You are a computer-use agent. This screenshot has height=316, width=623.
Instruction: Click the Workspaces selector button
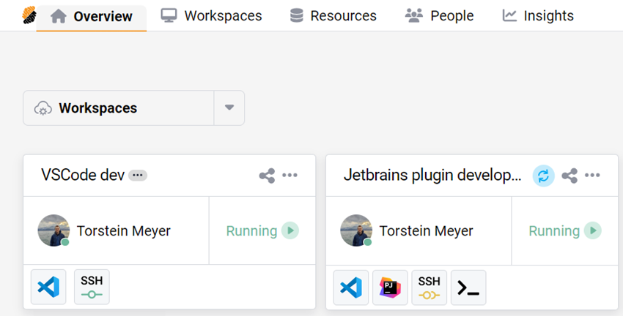point(118,108)
